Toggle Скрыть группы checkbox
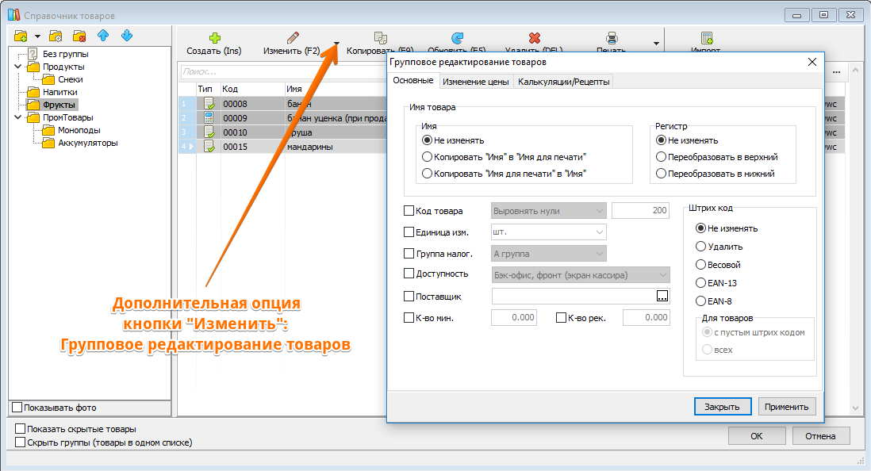The width and height of the screenshot is (871, 471). point(21,442)
